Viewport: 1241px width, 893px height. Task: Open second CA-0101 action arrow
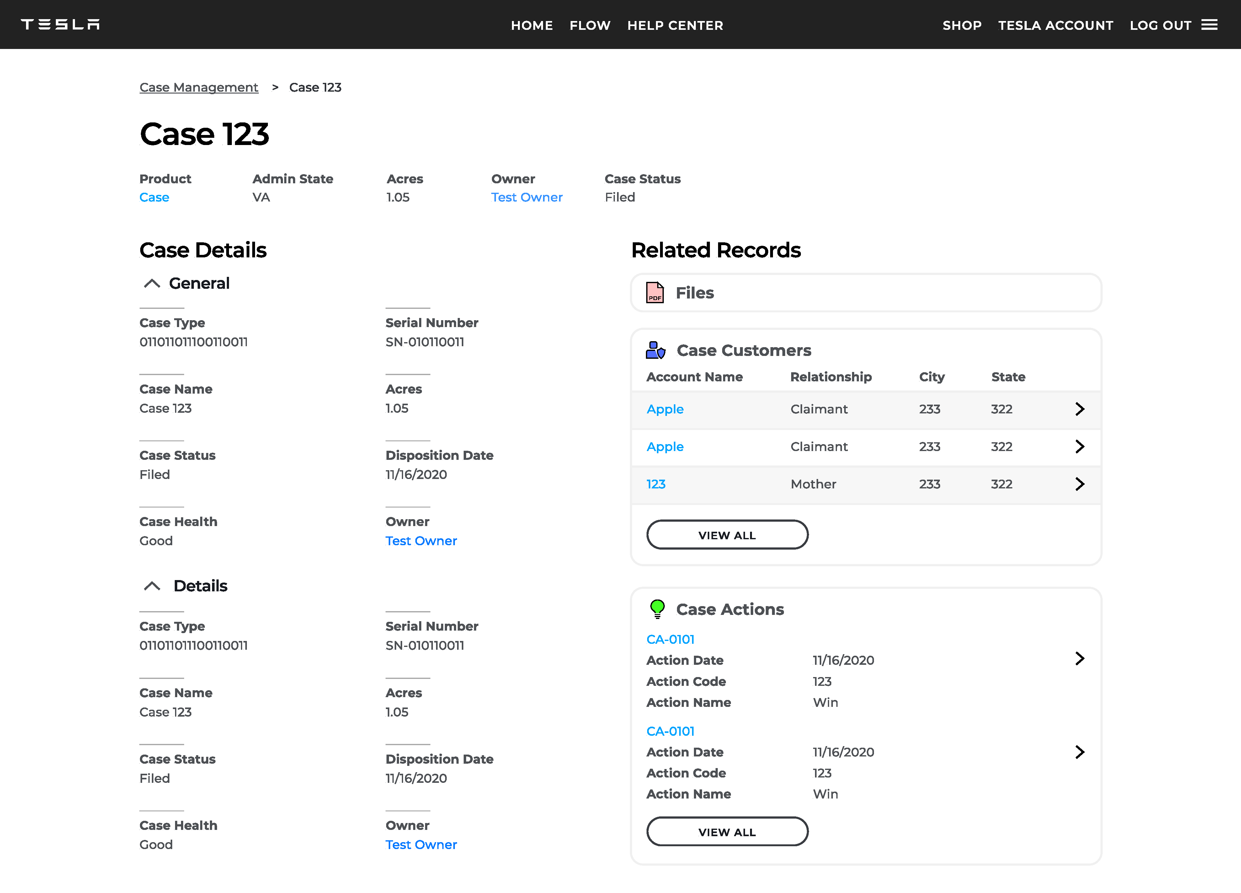pyautogui.click(x=1079, y=752)
